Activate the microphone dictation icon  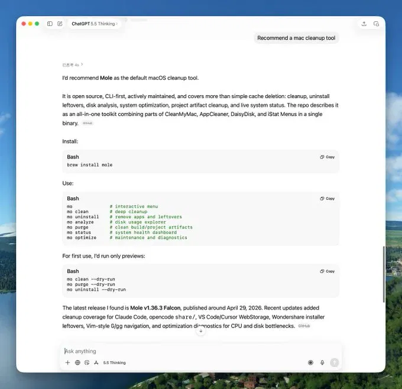322,362
